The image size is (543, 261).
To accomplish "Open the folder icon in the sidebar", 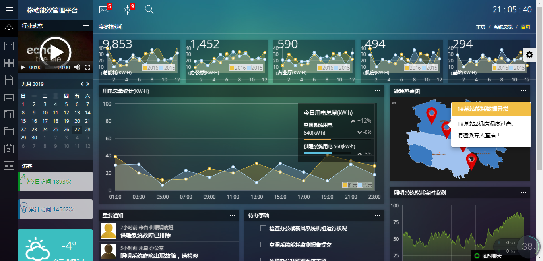I will (x=9, y=131).
